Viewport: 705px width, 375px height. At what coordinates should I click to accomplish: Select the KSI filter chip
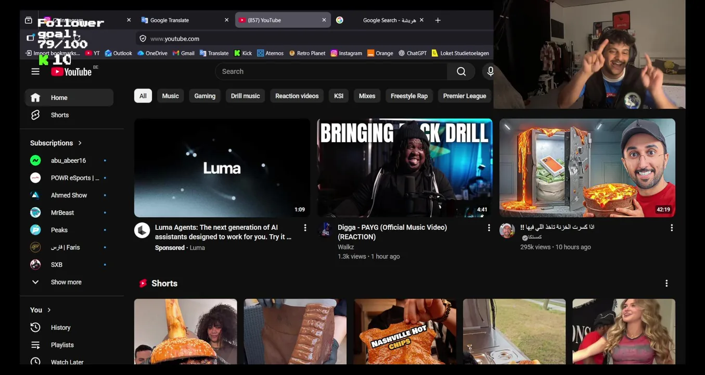click(339, 96)
